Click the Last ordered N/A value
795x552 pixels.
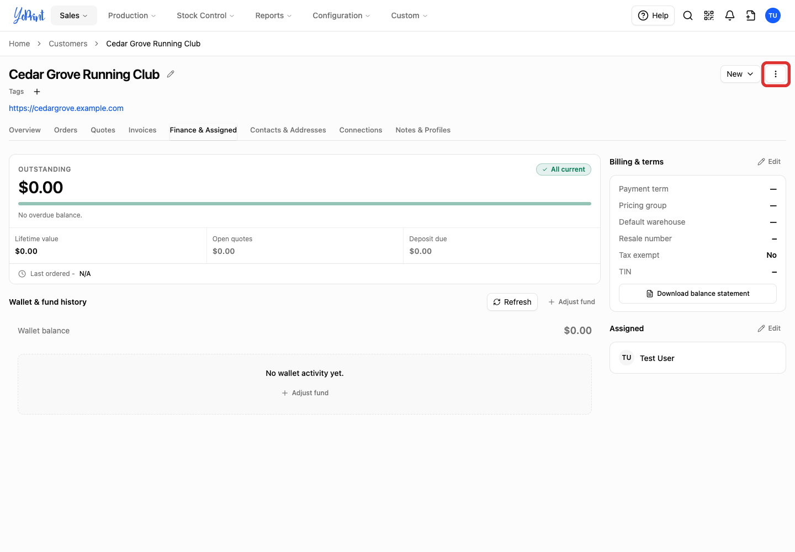point(85,274)
